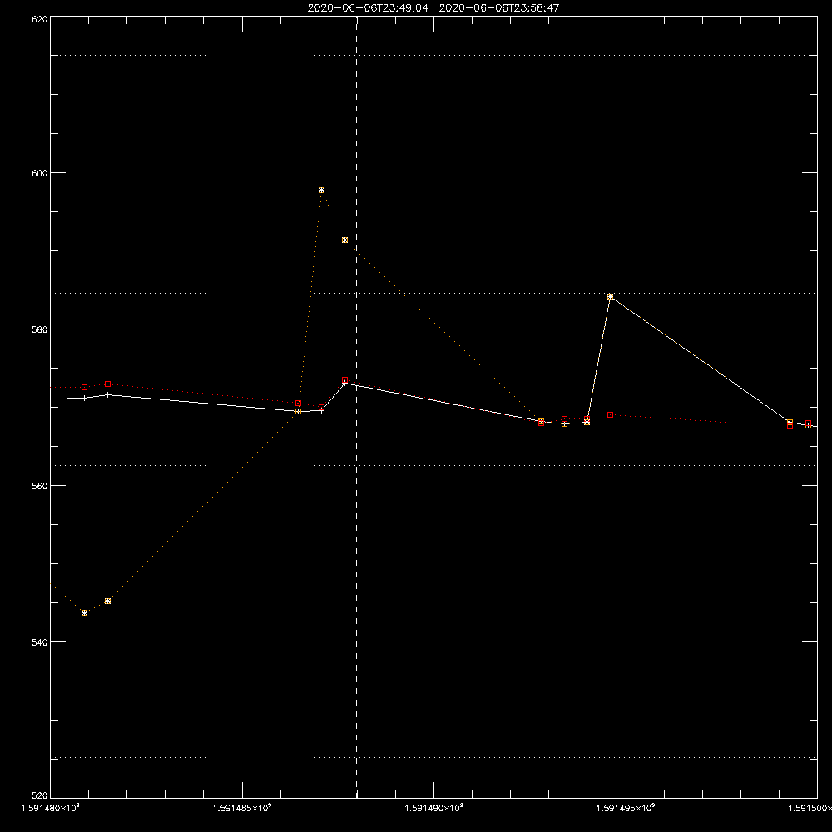Click the dotted horizontal limit line near 615
The width and height of the screenshot is (832, 832).
pyautogui.click(x=433, y=55)
